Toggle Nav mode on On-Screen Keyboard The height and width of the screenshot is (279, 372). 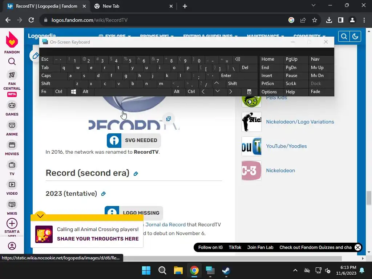click(x=321, y=59)
